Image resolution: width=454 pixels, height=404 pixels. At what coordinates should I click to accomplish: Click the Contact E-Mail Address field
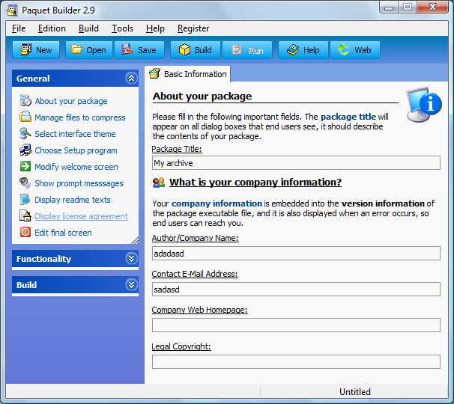tap(296, 290)
